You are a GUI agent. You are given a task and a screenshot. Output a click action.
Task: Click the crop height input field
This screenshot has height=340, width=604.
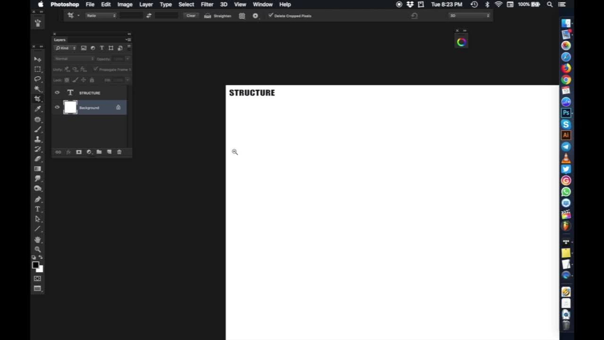(166, 15)
